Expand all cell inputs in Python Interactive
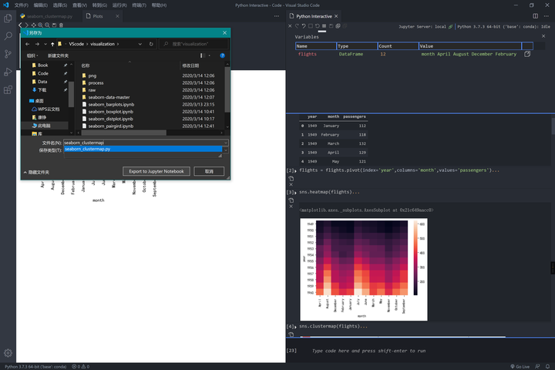The image size is (555, 370). coord(338,26)
